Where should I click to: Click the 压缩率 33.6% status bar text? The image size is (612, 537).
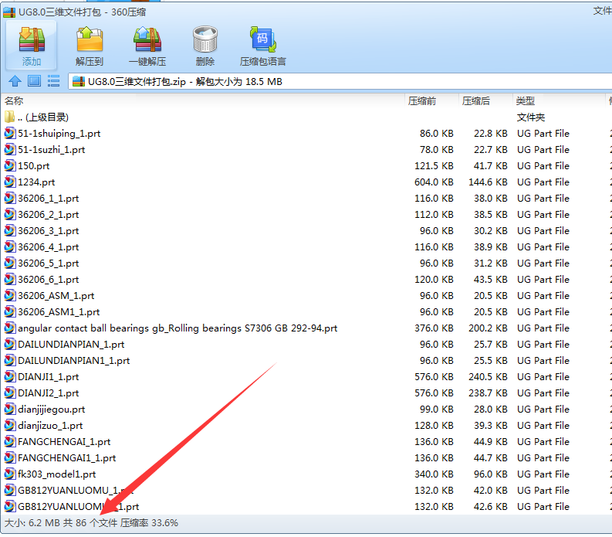tap(149, 522)
